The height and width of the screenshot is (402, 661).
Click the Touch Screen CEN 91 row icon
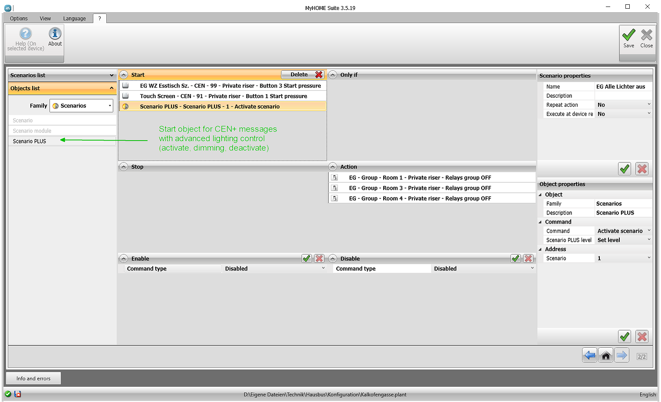pos(125,96)
